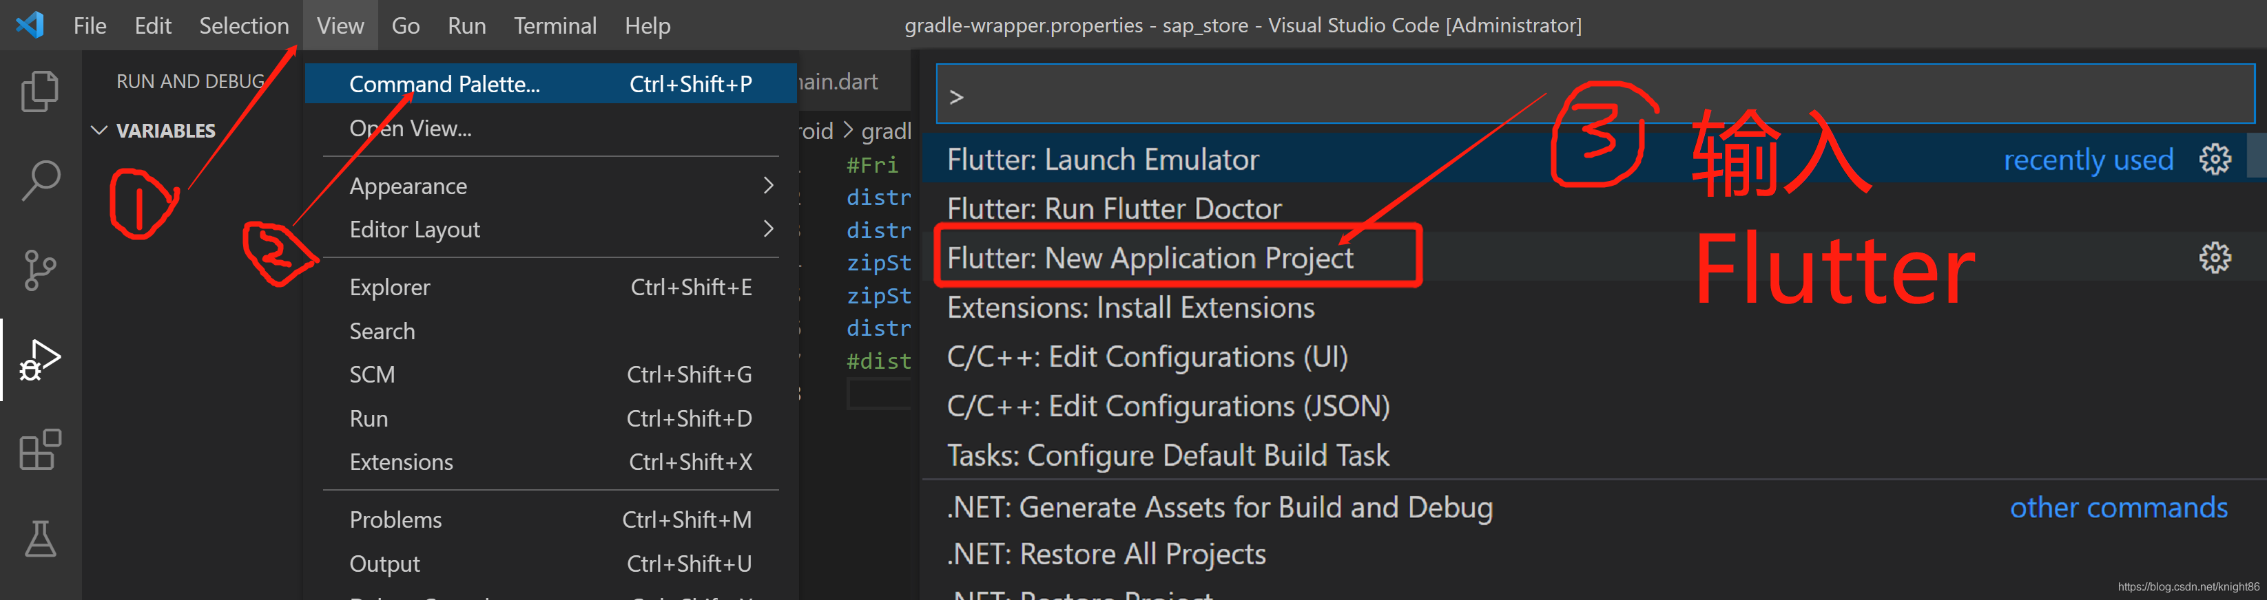Open the Search icon in activity bar
This screenshot has height=600, width=2267.
click(x=39, y=180)
